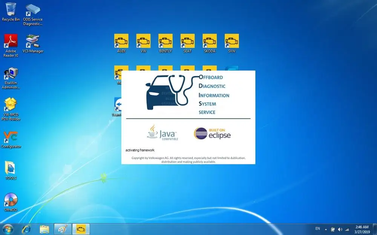Launch the UltraISO desktop shortcut

click(x=11, y=202)
